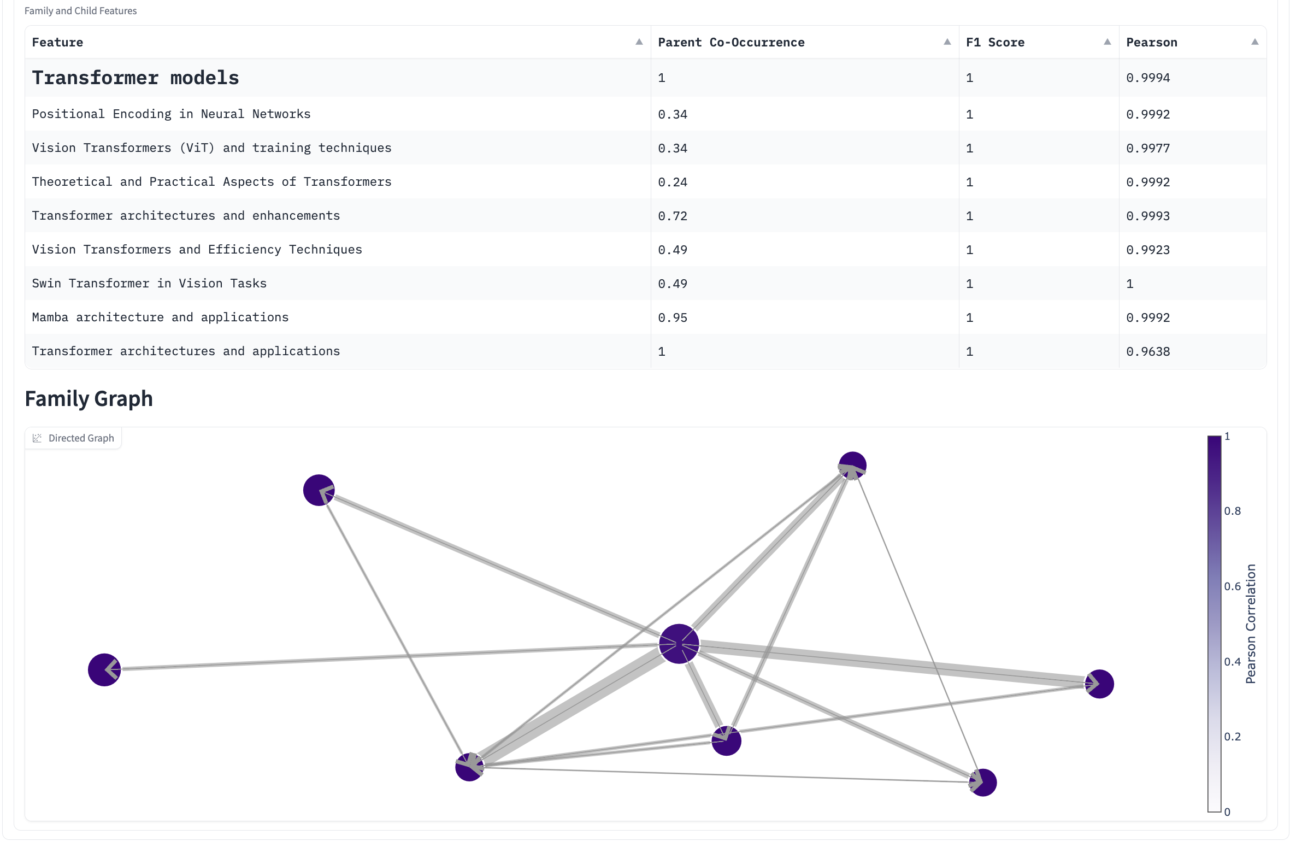Click the Family Graph heading
The height and width of the screenshot is (847, 1296).
(89, 399)
